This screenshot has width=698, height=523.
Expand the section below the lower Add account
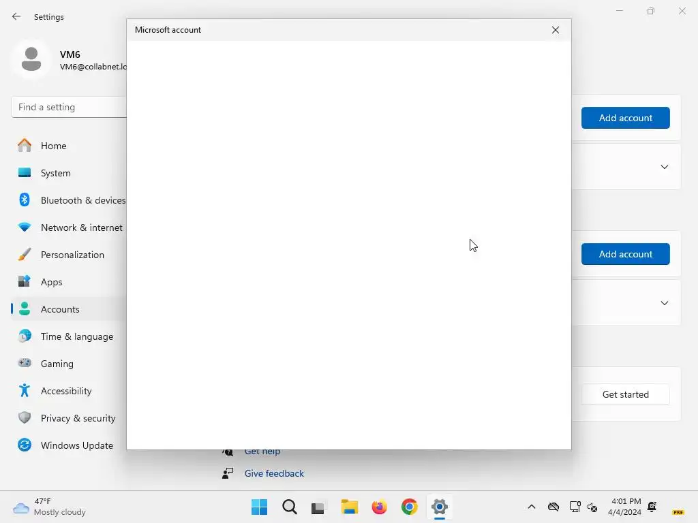click(x=664, y=303)
